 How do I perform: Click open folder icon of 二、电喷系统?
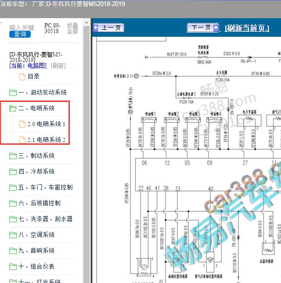tap(13, 108)
